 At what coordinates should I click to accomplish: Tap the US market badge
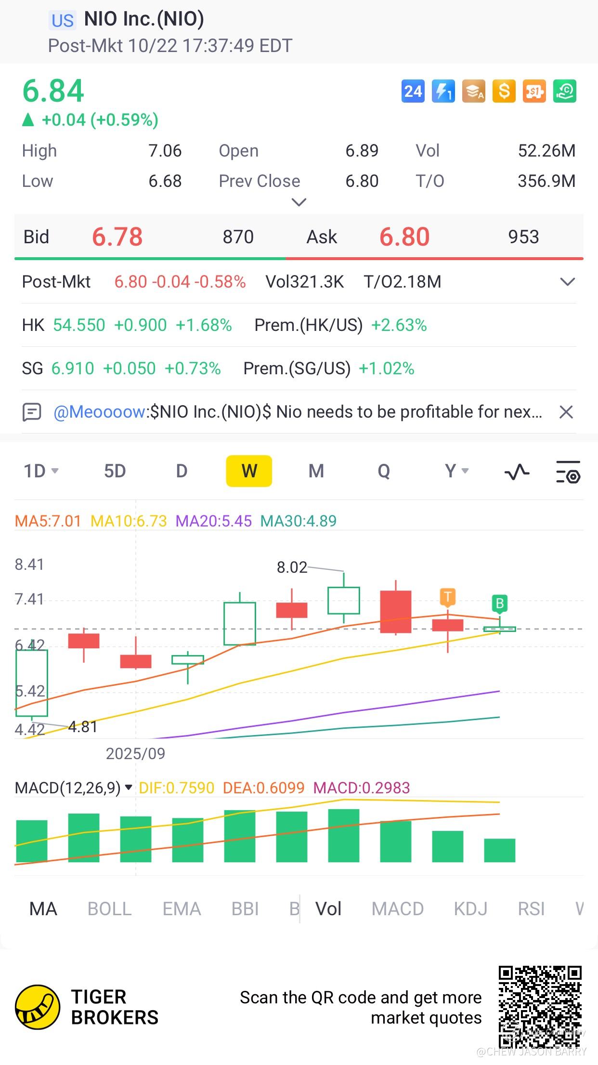click(63, 21)
